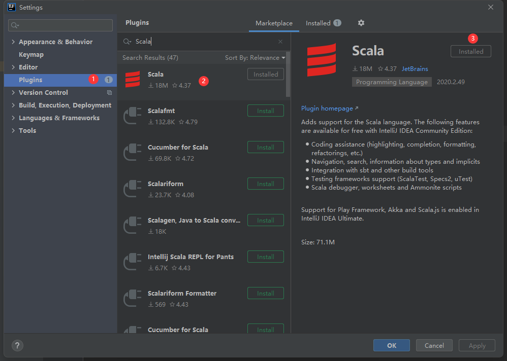Click the Scalagen plugin icon
The width and height of the screenshot is (507, 361).
click(133, 225)
